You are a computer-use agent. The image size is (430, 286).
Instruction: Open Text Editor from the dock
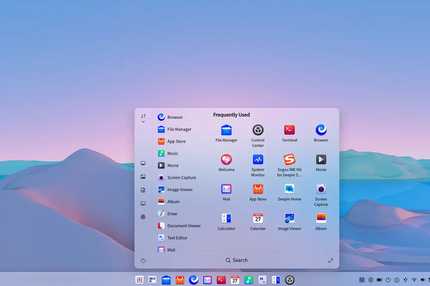tap(262, 280)
